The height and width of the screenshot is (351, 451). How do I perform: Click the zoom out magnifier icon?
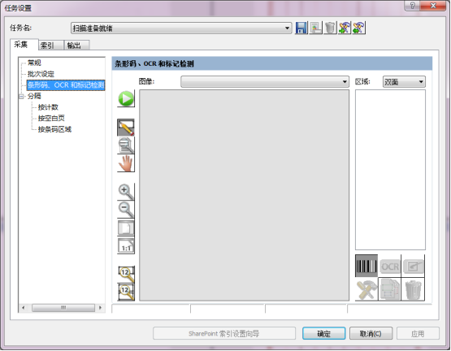coord(126,210)
